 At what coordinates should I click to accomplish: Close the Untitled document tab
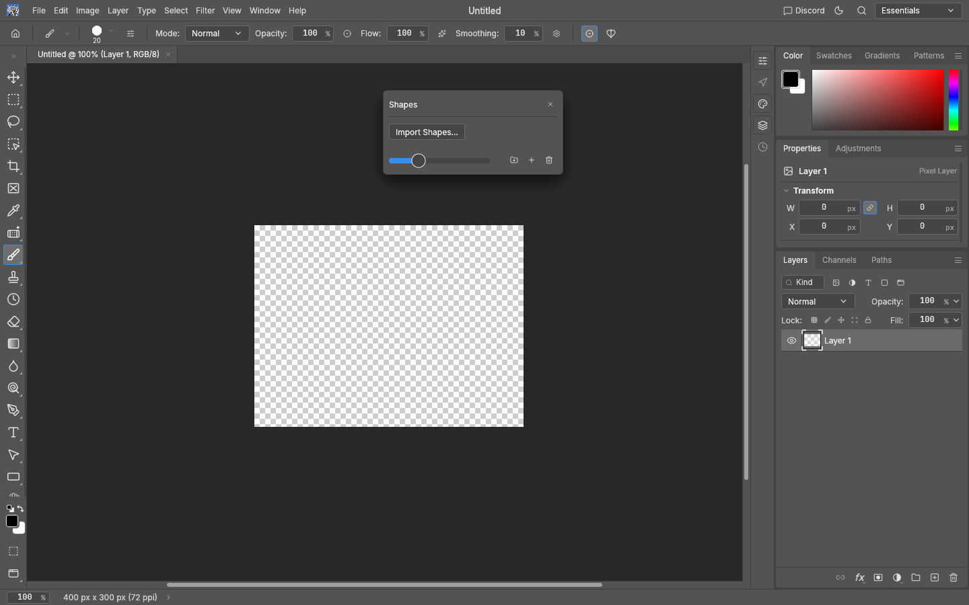click(168, 54)
